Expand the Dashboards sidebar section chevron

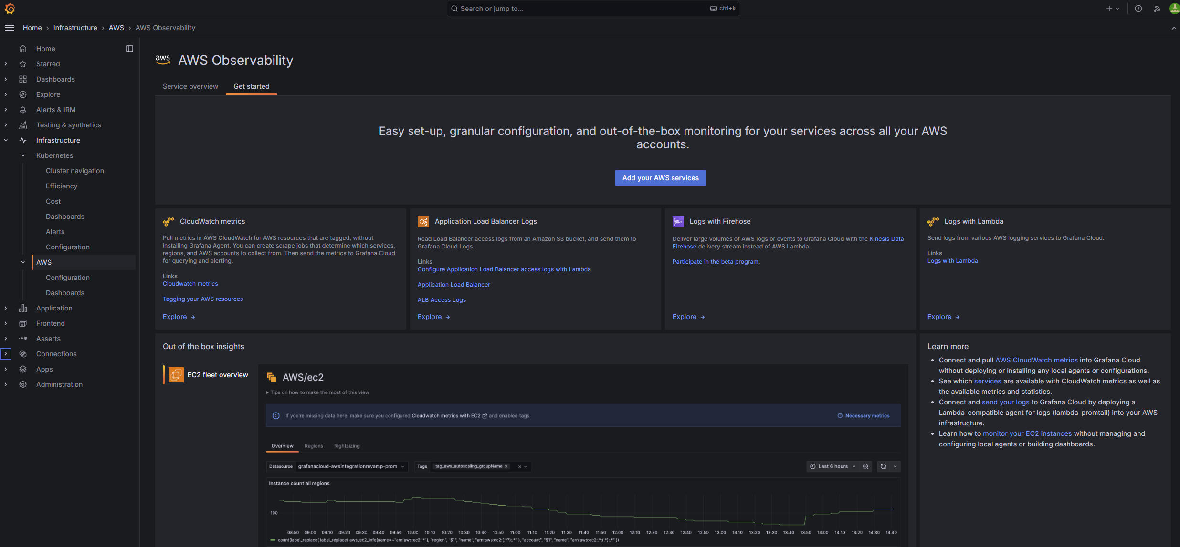[5, 79]
